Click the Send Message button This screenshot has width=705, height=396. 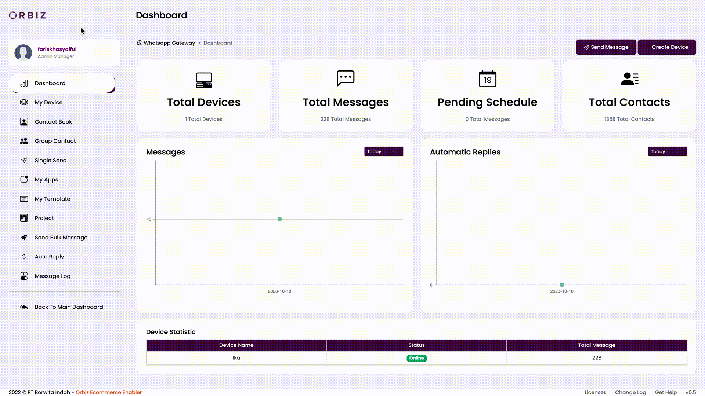tap(605, 47)
